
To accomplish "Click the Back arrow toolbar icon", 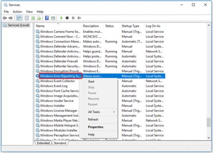I will point(5,18).
